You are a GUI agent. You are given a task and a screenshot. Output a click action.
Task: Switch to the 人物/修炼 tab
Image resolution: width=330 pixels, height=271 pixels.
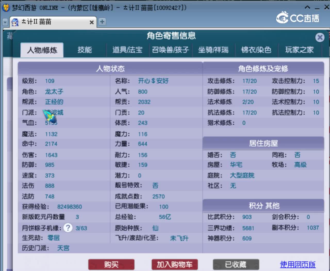click(42, 50)
